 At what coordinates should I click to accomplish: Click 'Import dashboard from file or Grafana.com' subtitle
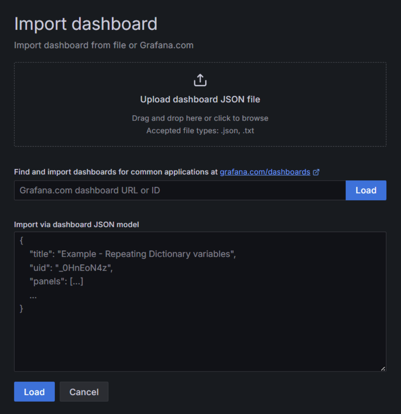(104, 45)
